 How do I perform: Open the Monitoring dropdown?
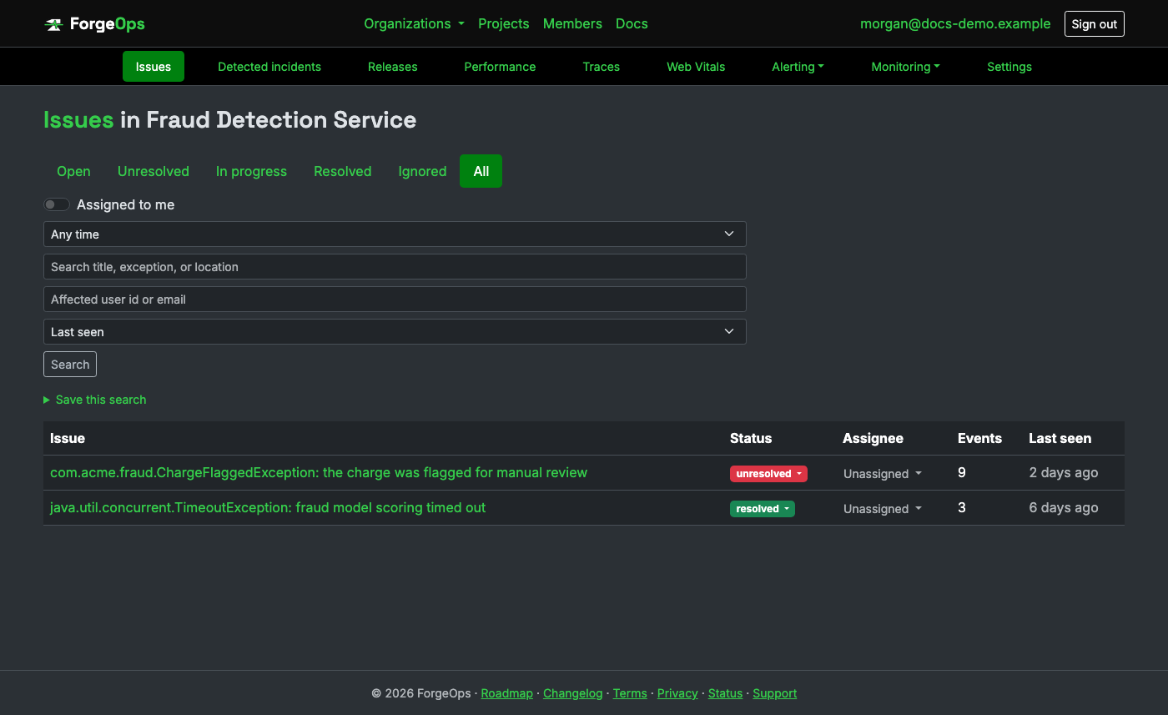(x=905, y=67)
